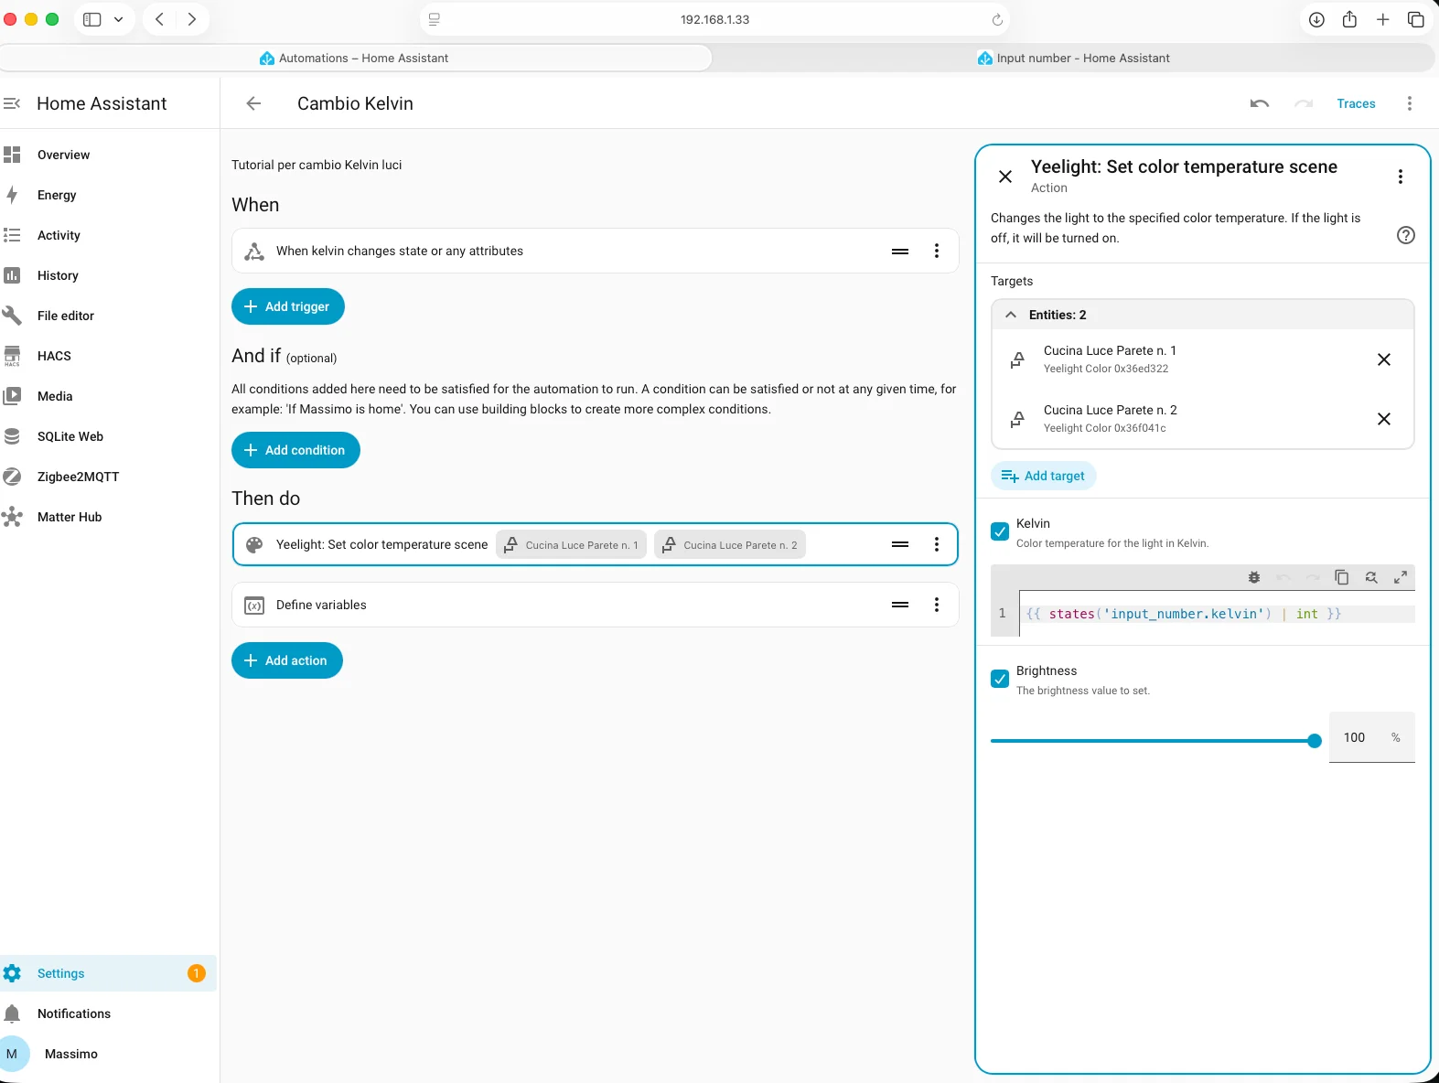The height and width of the screenshot is (1083, 1439).
Task: Go back using the arrow beside Cambio Kelvin
Action: [x=253, y=103]
